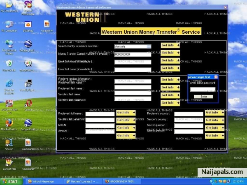Click the Enter last name input field
The height and width of the screenshot is (185, 247).
(x=133, y=70)
